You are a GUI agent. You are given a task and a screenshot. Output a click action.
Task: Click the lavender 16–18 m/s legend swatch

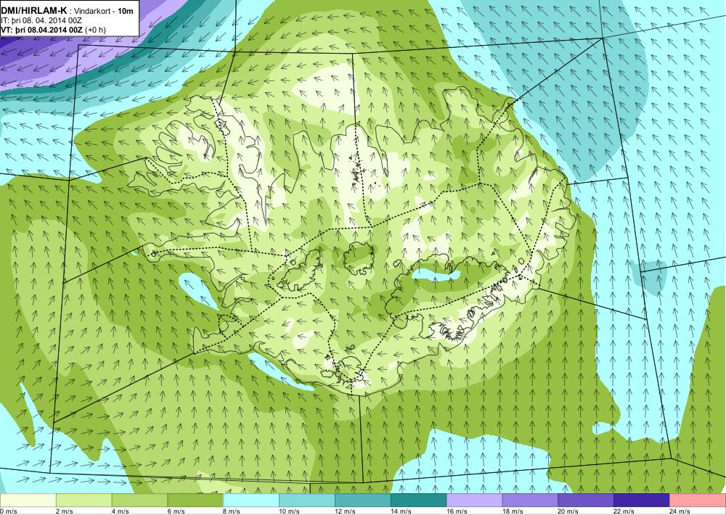point(475,500)
